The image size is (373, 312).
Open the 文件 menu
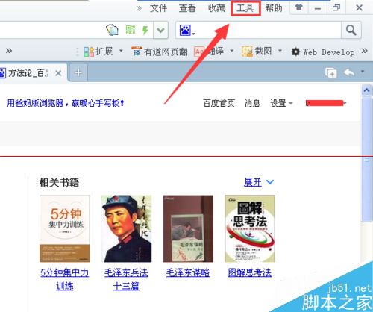[158, 8]
